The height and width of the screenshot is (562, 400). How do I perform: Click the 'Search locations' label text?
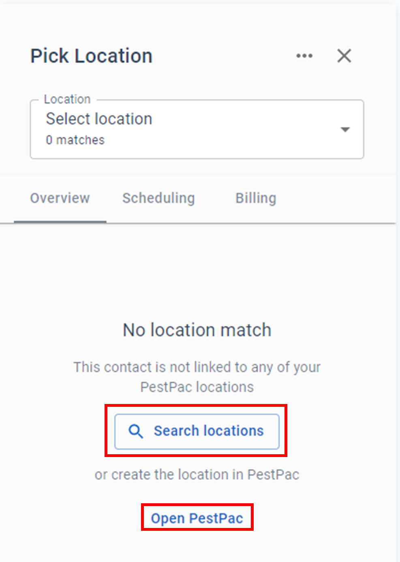tap(209, 431)
